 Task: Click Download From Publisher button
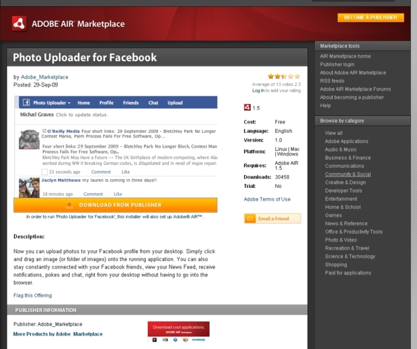click(116, 205)
